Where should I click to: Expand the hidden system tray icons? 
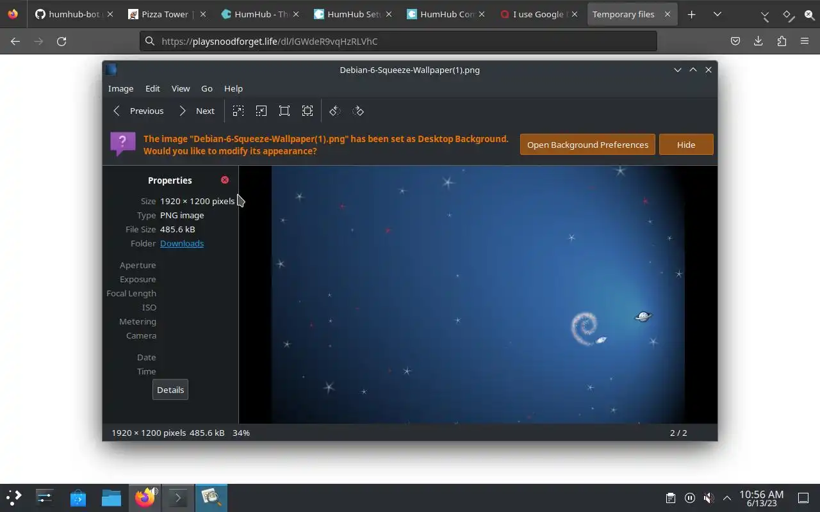(x=727, y=498)
